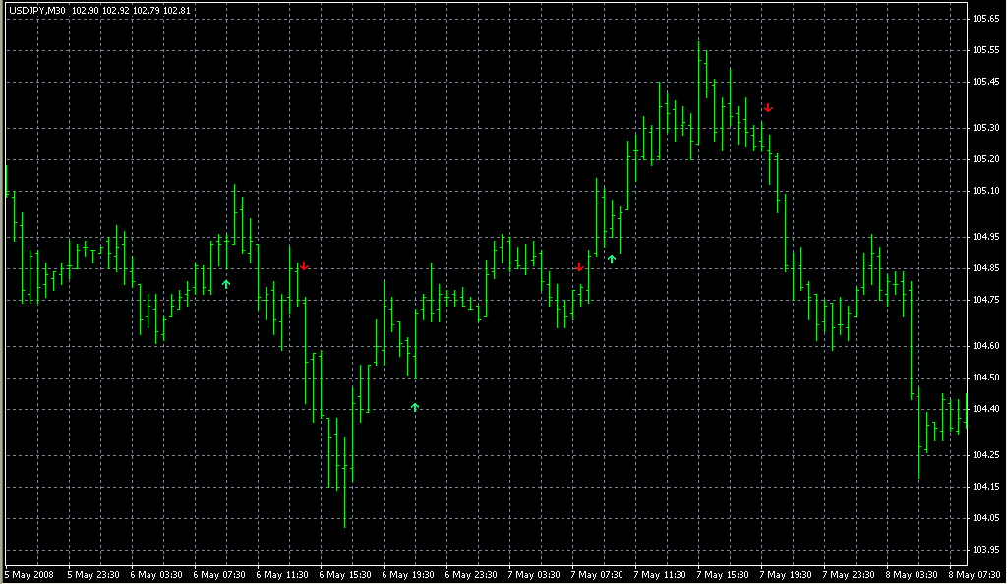
Task: Click the 6 May 11:30 time label
Action: point(282,575)
